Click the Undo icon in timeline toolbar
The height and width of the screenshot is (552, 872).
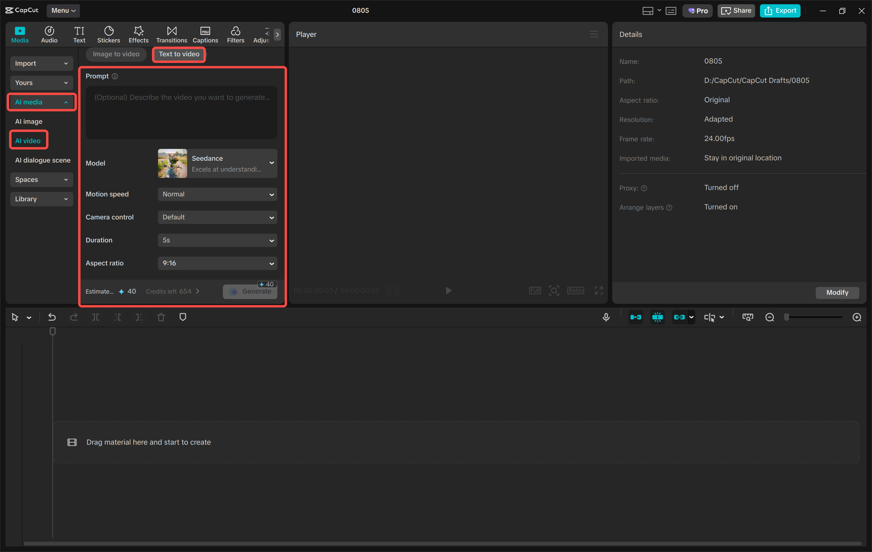coord(52,317)
